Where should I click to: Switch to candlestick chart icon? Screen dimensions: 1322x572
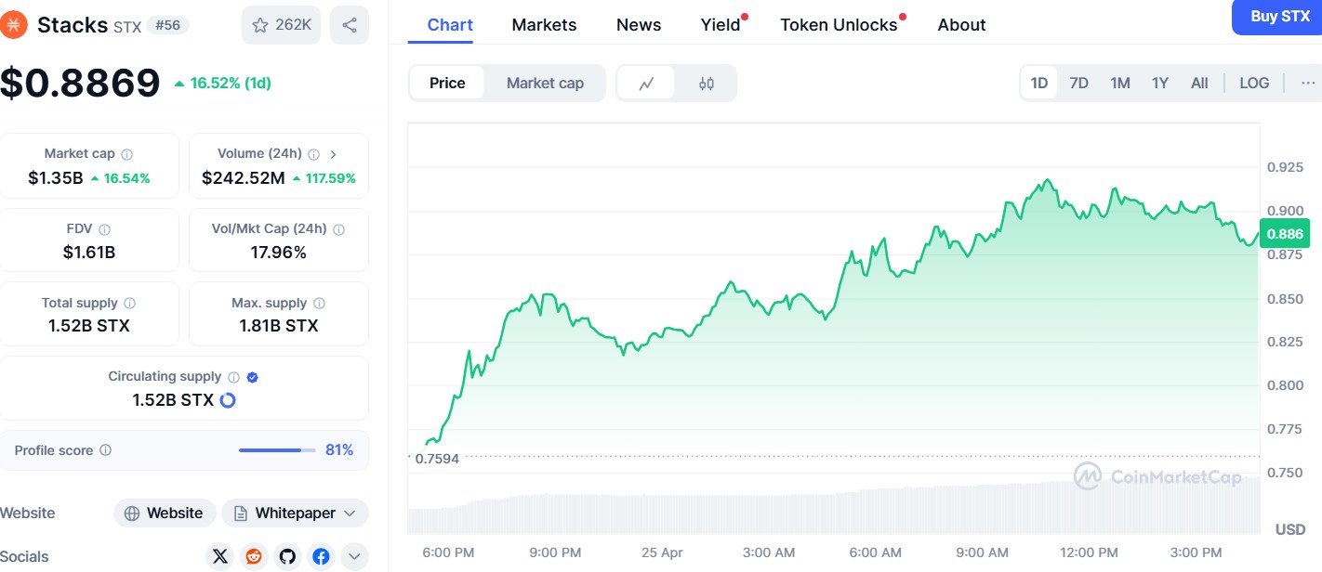click(707, 84)
